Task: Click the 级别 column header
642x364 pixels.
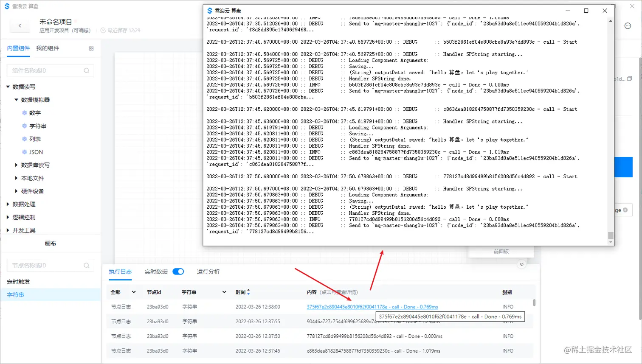Action: 507,292
